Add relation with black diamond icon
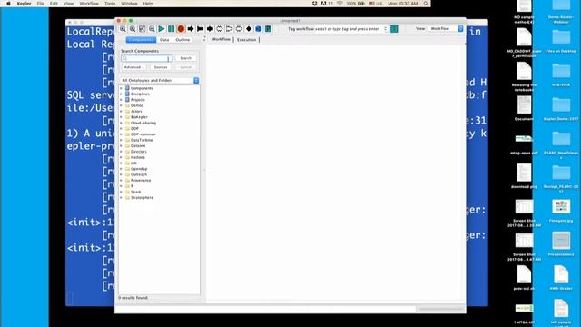The height and width of the screenshot is (327, 581). point(249,29)
